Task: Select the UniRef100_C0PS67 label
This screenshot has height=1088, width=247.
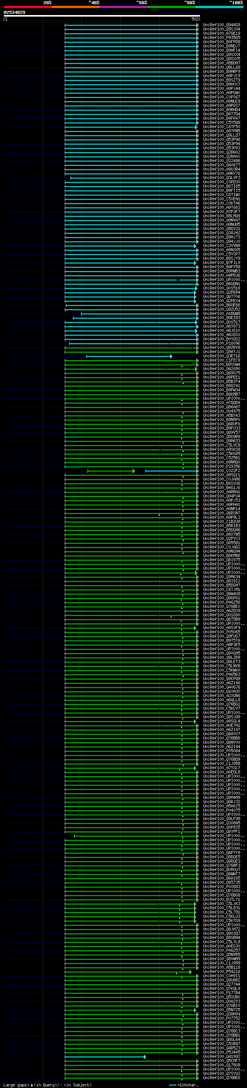Action: [x=222, y=97]
